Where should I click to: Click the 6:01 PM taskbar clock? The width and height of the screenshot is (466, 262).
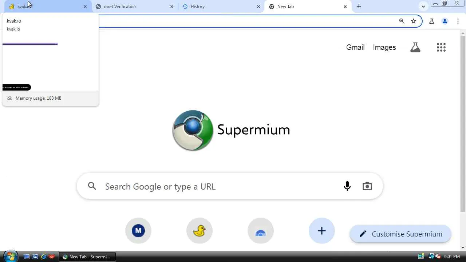tap(452, 257)
